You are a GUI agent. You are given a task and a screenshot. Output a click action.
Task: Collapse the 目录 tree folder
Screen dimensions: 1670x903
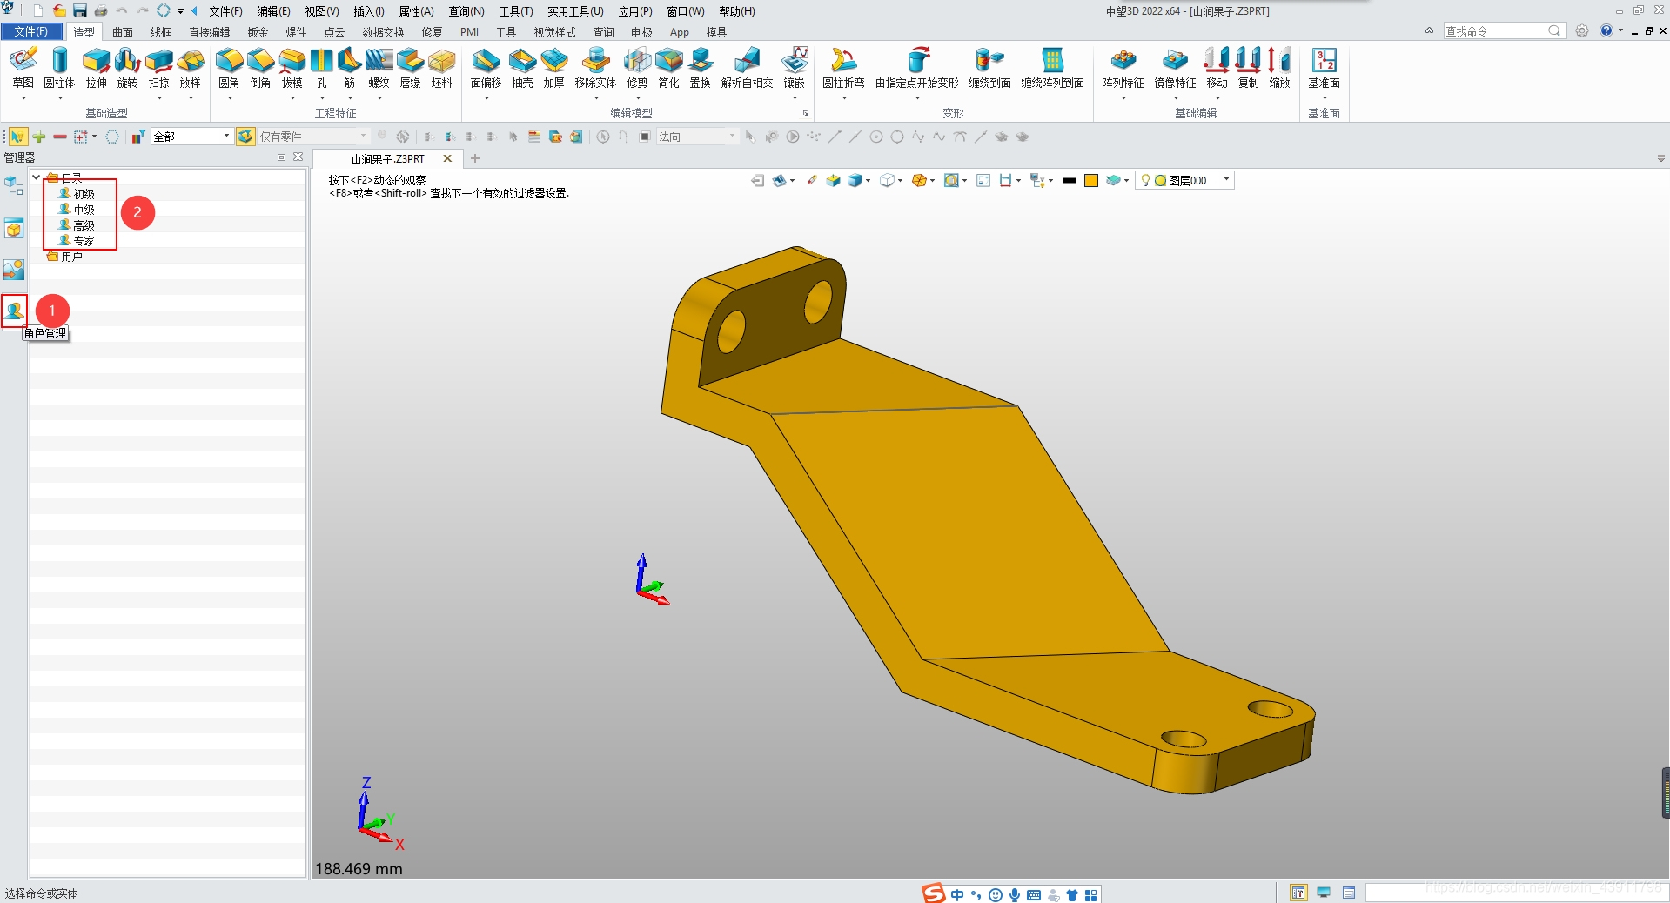[x=37, y=177]
